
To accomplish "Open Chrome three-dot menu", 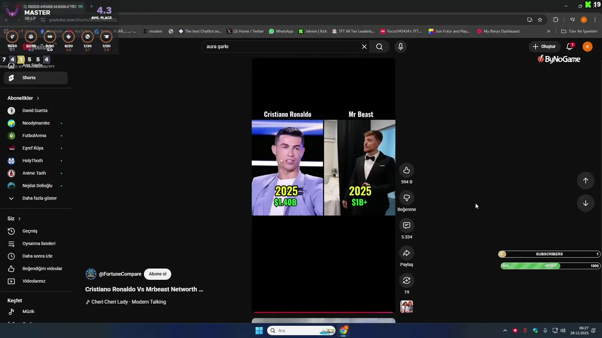I will [595, 20].
